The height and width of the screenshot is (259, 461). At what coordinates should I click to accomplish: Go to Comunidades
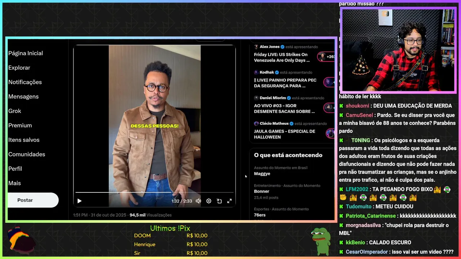[27, 154]
